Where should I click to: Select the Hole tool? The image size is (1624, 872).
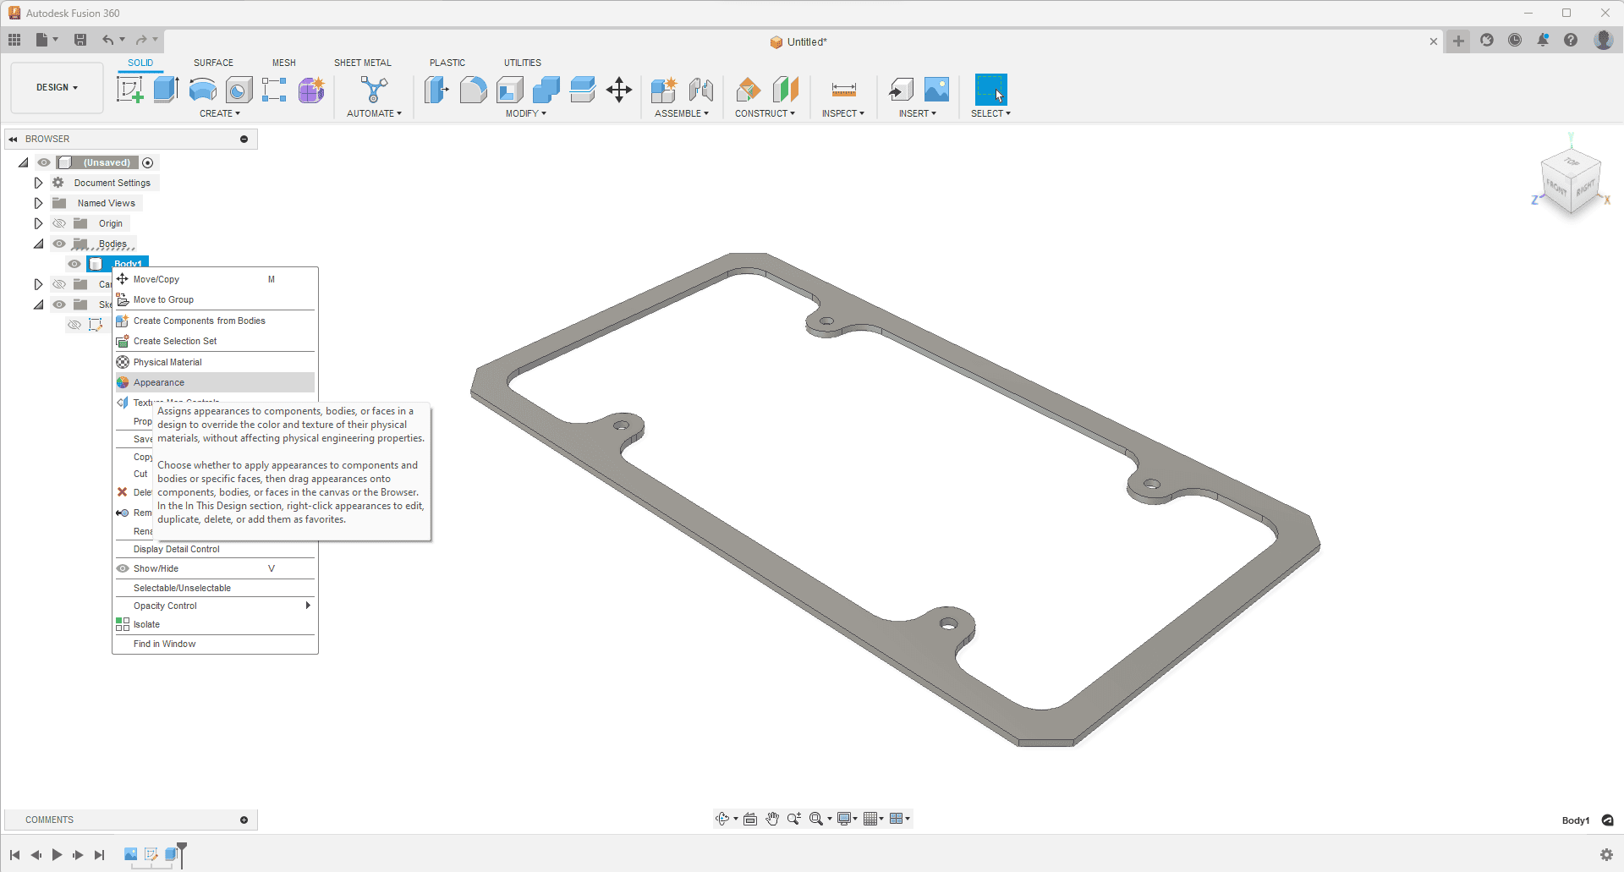tap(239, 90)
